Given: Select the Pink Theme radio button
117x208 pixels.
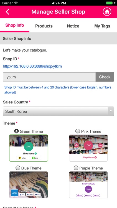Looking at the screenshot, I should click(78, 131).
